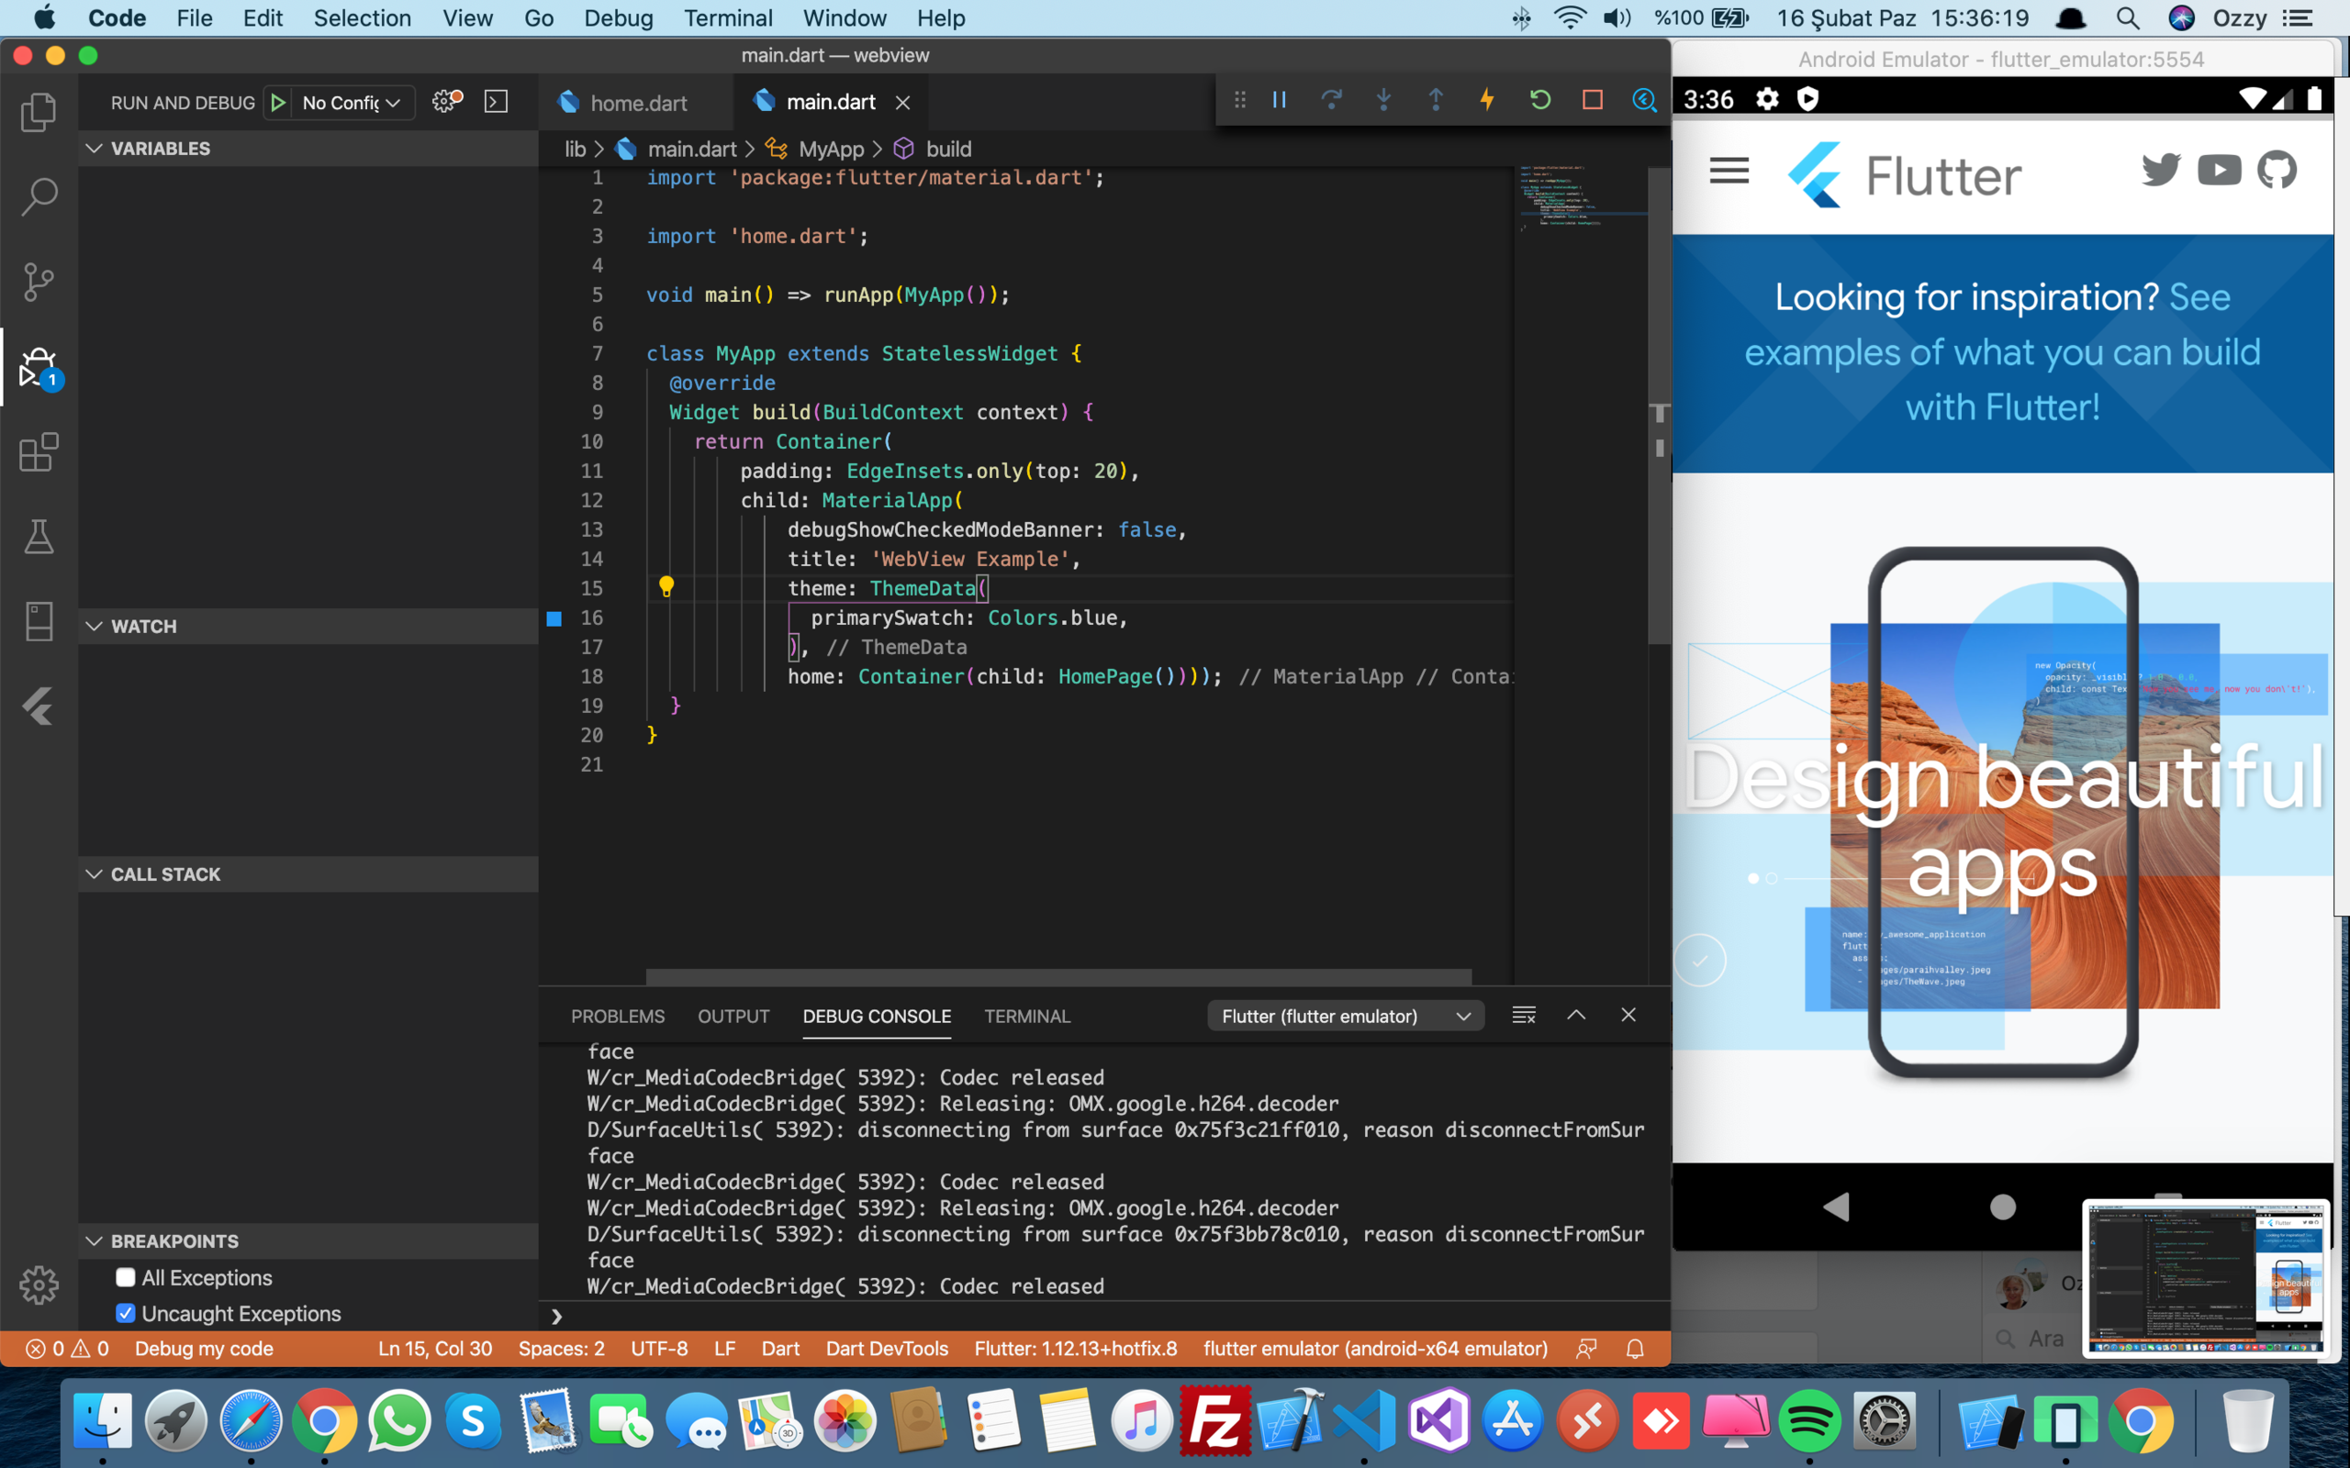This screenshot has width=2350, height=1468.
Task: Pause the debug session
Action: click(1279, 100)
